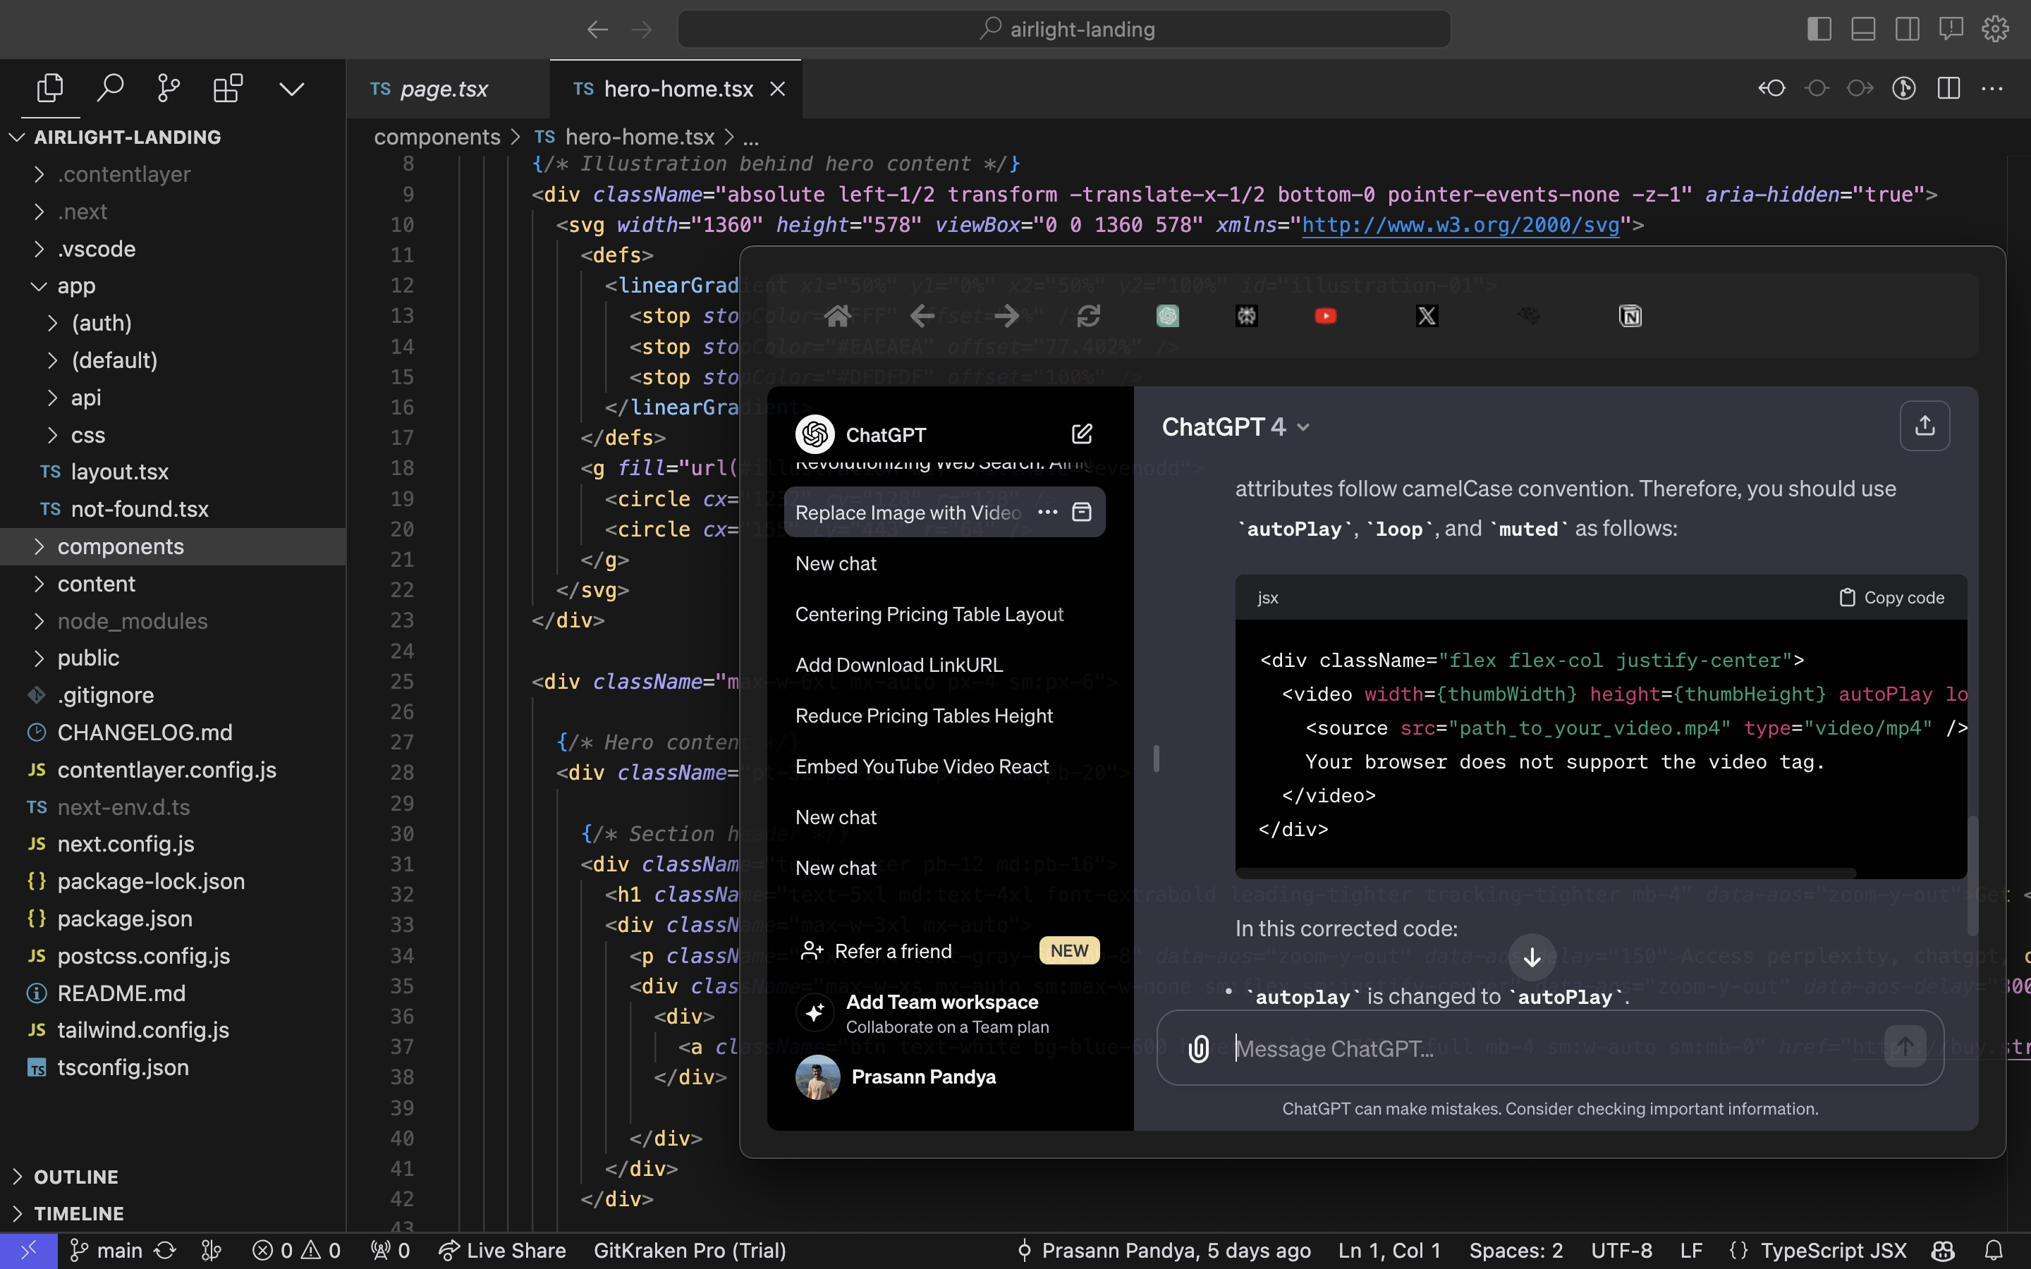This screenshot has width=2031, height=1269.
Task: Click the Notion shortcut icon
Action: (x=1630, y=316)
